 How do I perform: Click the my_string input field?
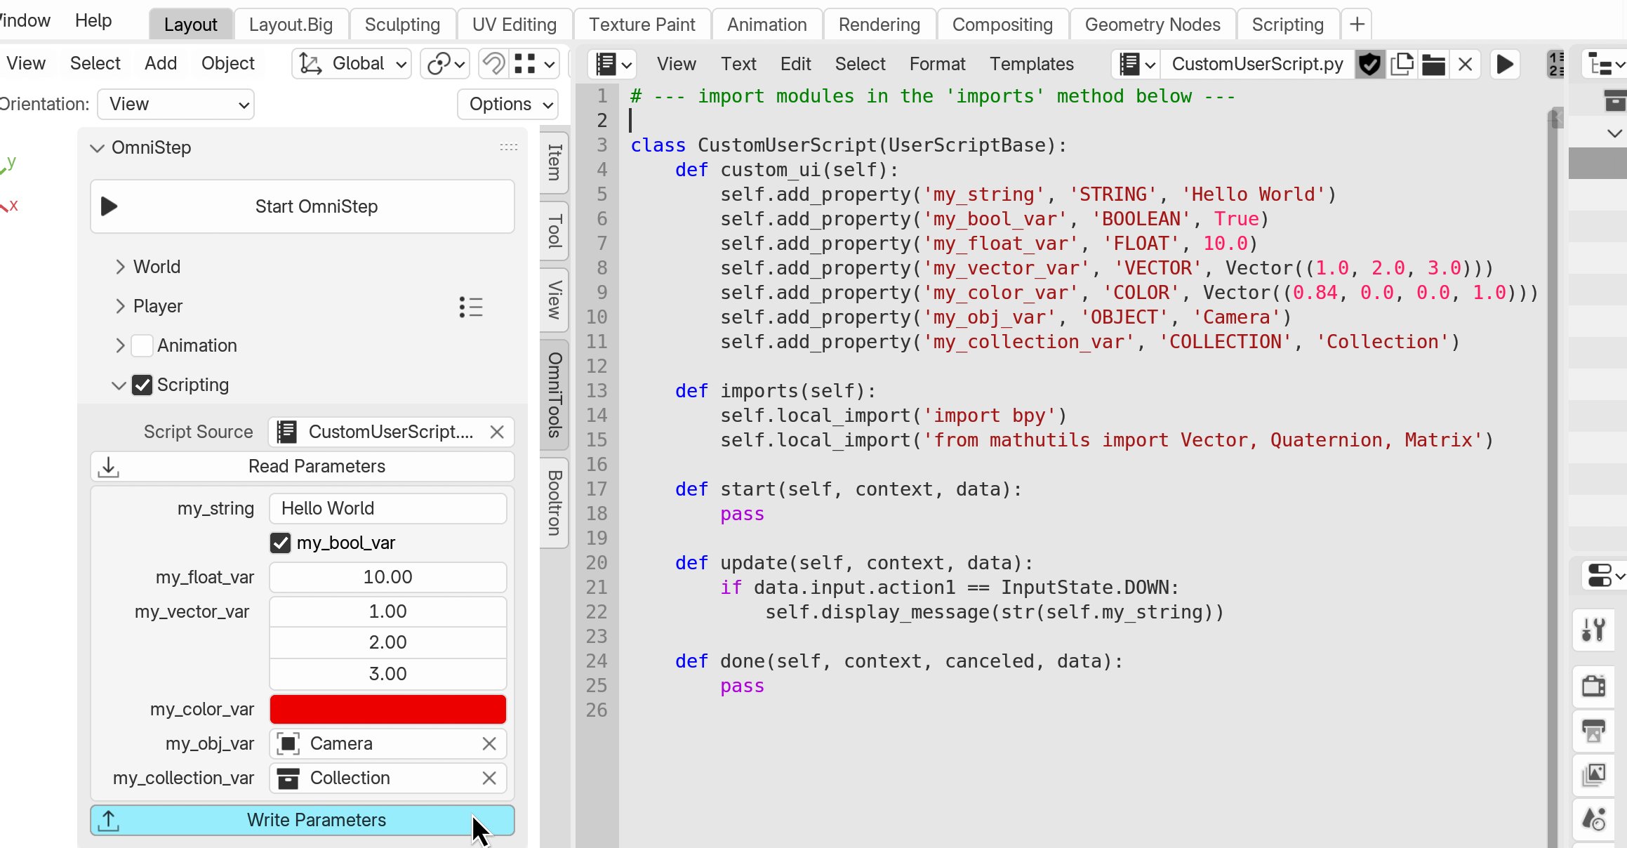click(x=387, y=508)
